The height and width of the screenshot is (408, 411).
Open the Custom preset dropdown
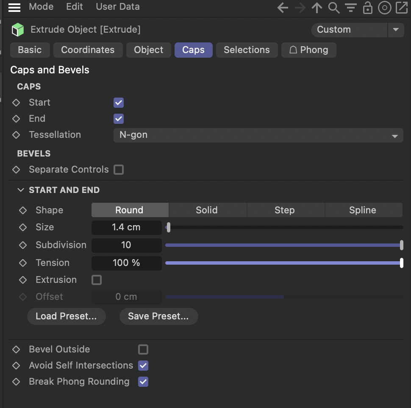click(395, 30)
